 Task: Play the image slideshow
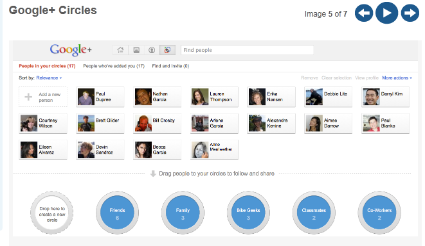tap(387, 13)
